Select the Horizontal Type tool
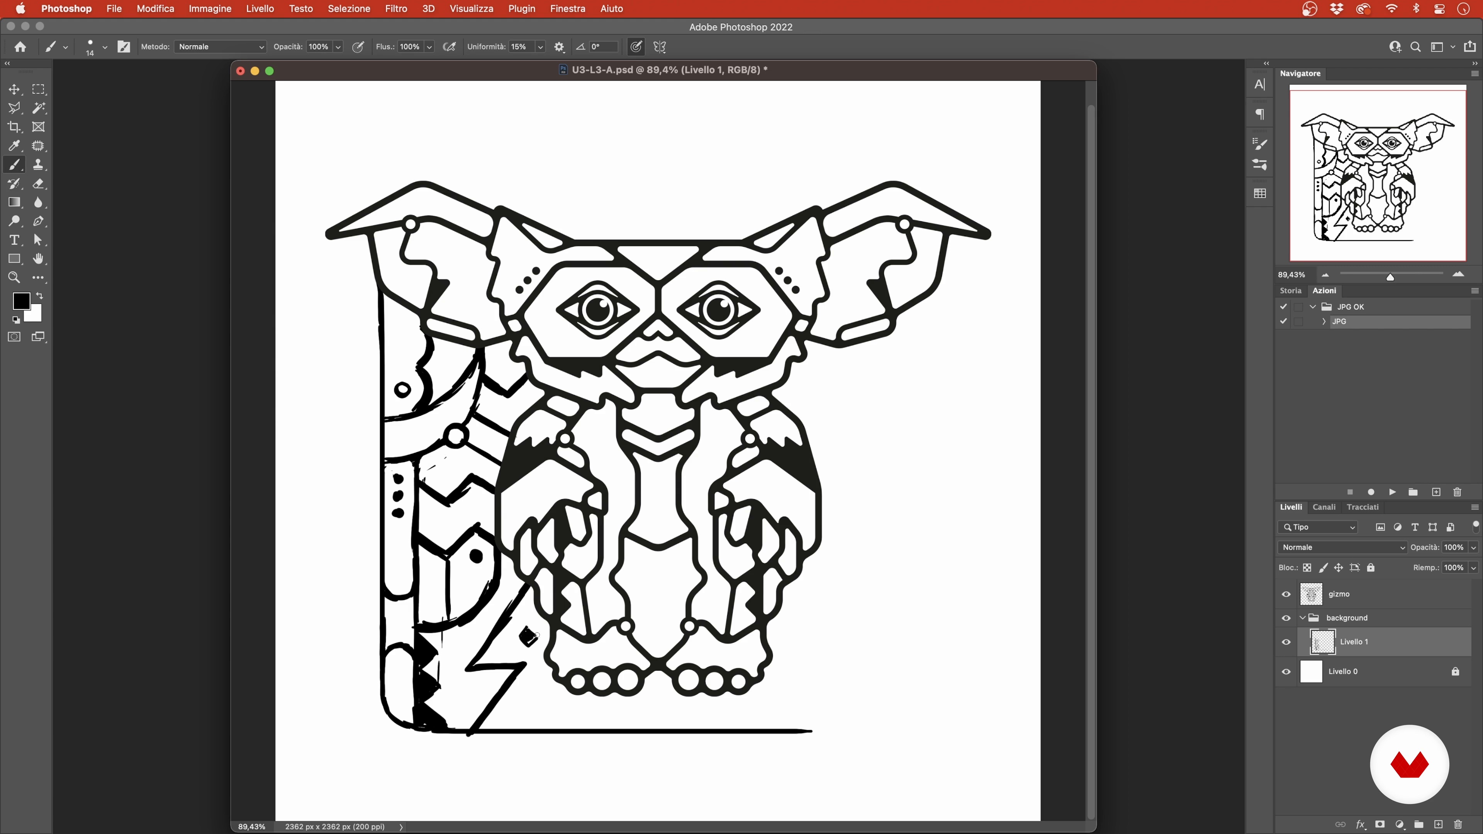 [x=14, y=240]
